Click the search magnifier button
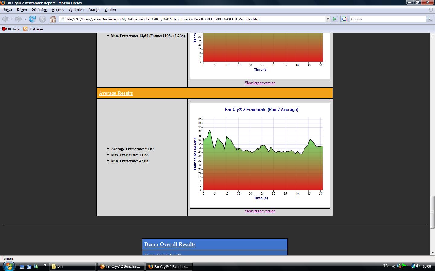The image size is (435, 271). click(429, 19)
